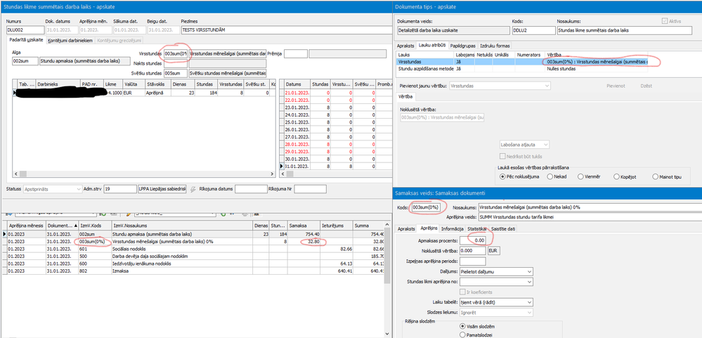
Task: Pick the 'Kopējot' radio option
Action: coord(618,177)
